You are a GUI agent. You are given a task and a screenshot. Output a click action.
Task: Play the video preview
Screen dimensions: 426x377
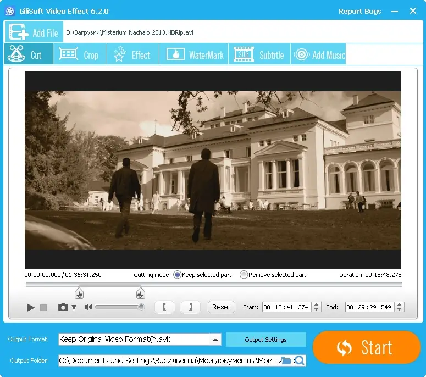(30, 307)
